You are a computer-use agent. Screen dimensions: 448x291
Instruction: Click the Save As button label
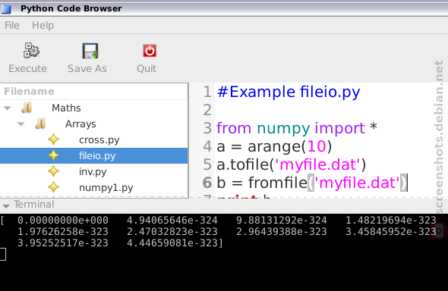(x=87, y=68)
